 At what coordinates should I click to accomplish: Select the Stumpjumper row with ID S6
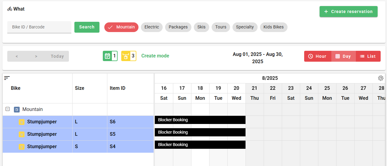click(78, 122)
